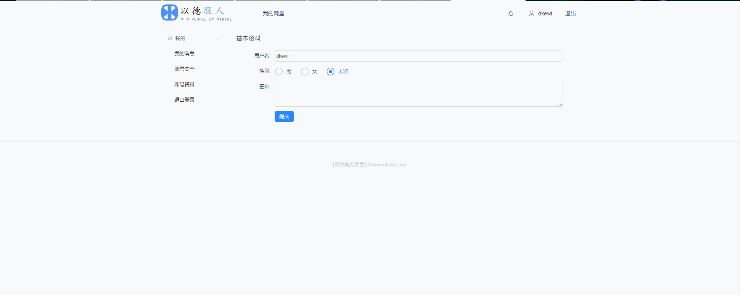The width and height of the screenshot is (740, 295).
Task: Click the dkewl username in the header
Action: [x=545, y=13]
